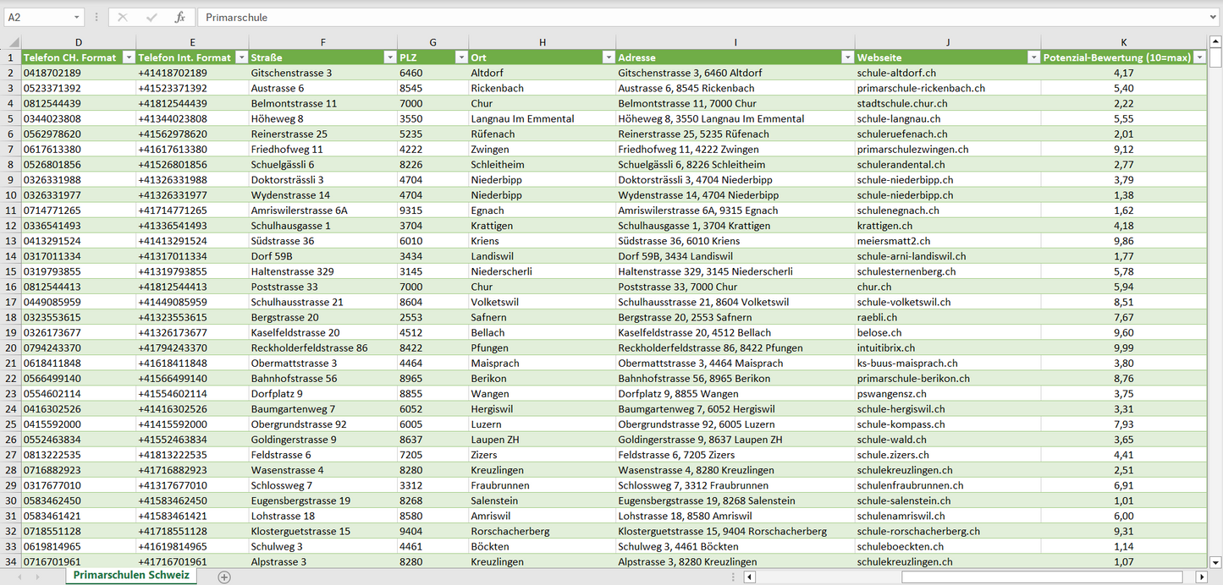Click the horizontal scrollbar left arrow
This screenshot has width=1223, height=585.
coord(749,577)
